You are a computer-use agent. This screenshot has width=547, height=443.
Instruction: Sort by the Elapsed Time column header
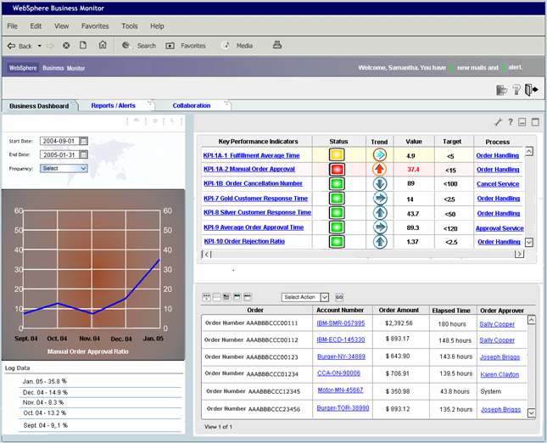click(x=451, y=311)
